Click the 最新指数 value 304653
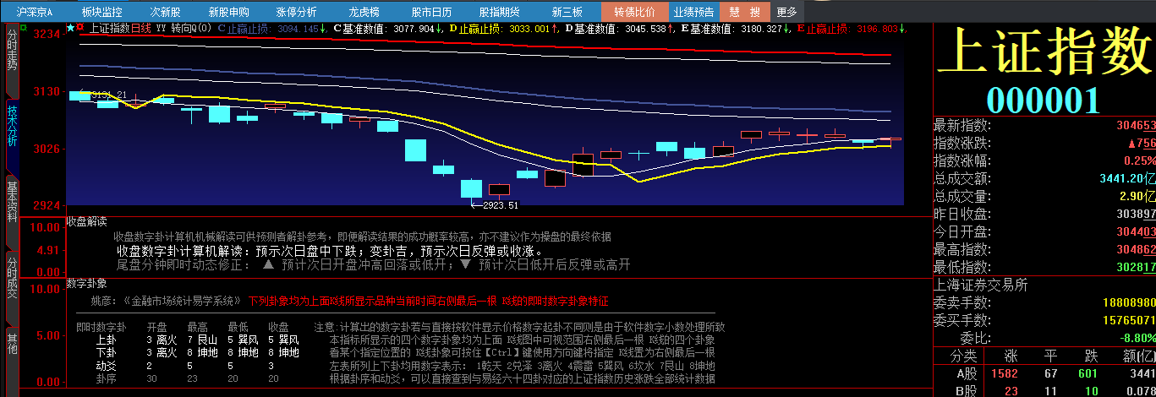 point(1136,124)
